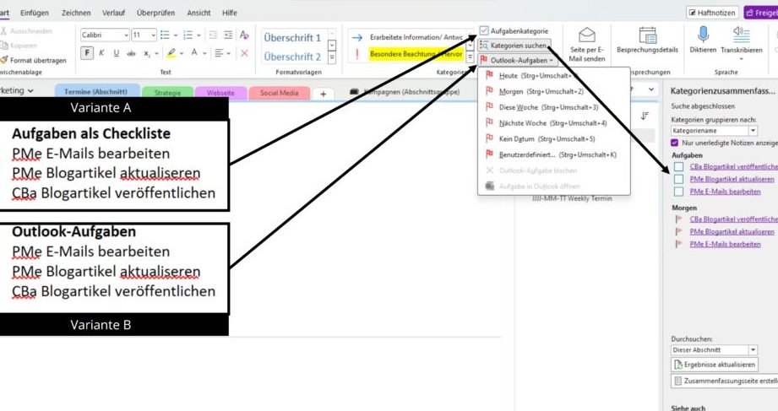Image resolution: width=778 pixels, height=411 pixels.
Task: Choose Benutzerdefiniert... menu entry
Action: click(554, 154)
